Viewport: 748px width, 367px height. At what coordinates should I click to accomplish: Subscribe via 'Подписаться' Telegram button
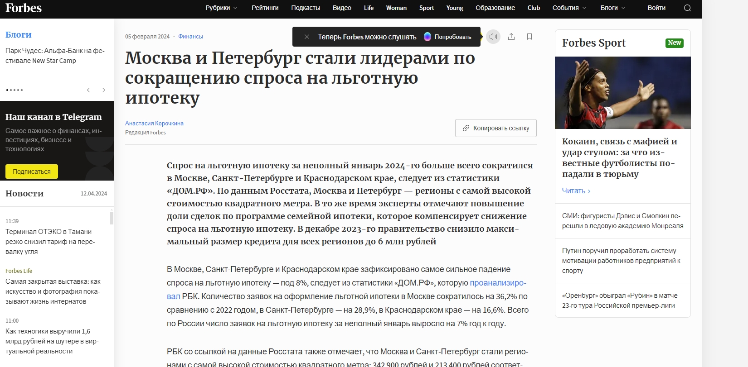(x=32, y=172)
